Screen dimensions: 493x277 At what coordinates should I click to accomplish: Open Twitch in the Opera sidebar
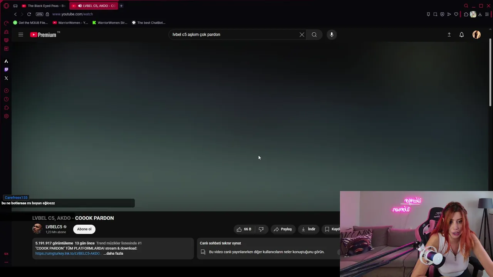click(6, 70)
